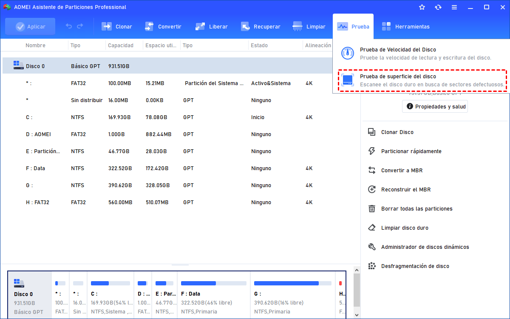Click the Clonar toolbar icon
Viewport: 510px width, 319px height.
[107, 26]
